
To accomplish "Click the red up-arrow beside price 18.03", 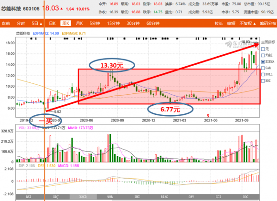I will tap(62, 9).
